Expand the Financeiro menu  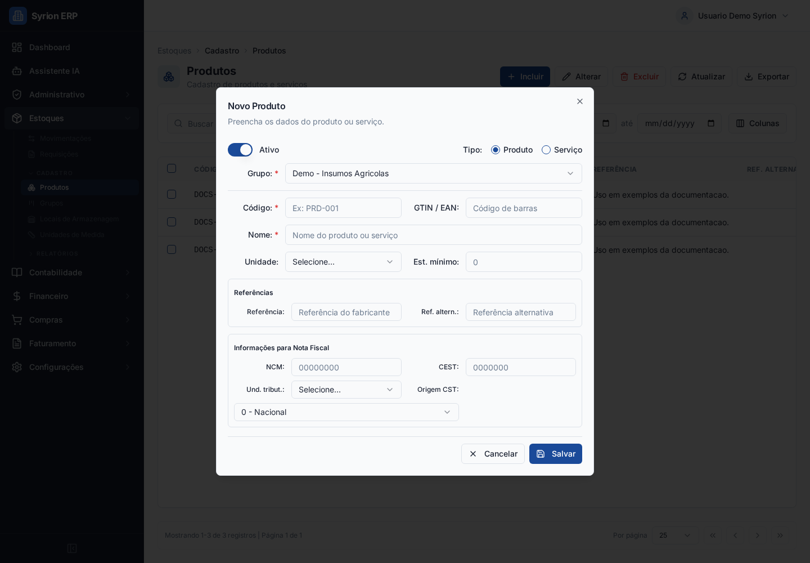click(72, 296)
